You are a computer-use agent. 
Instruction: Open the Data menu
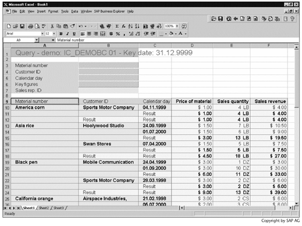click(74, 11)
